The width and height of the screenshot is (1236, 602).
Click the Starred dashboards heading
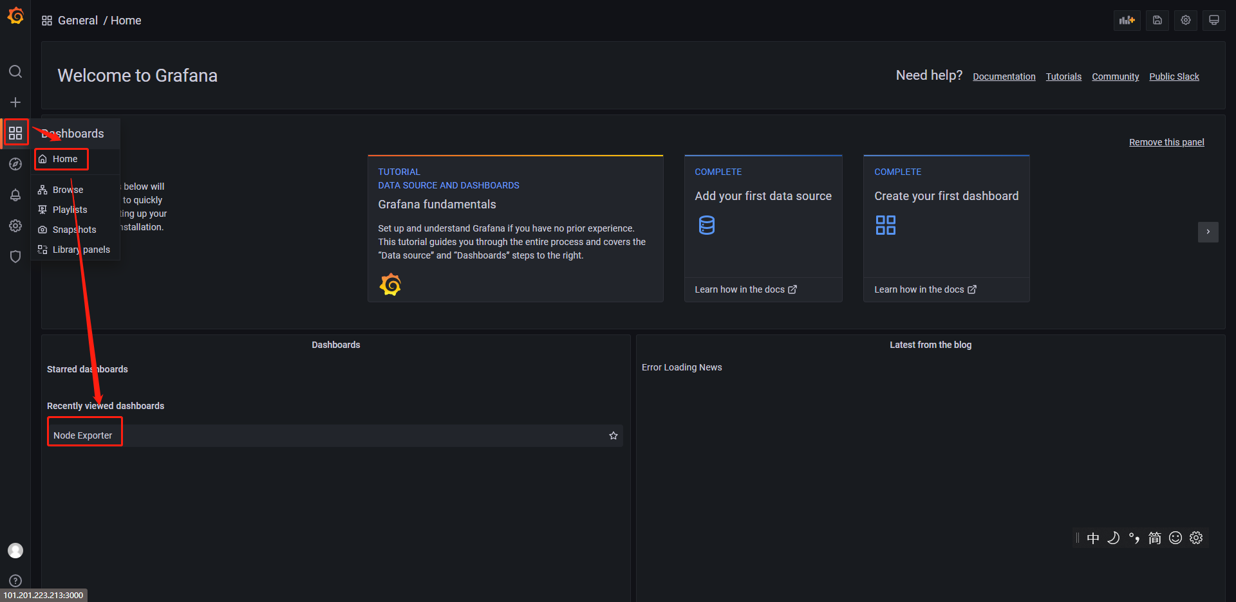(x=87, y=369)
